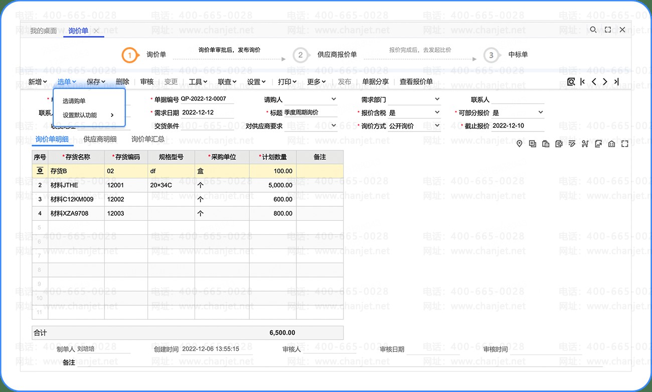Expand the detail grid to fullscreen
Viewport: 652px width, 392px height.
click(624, 144)
